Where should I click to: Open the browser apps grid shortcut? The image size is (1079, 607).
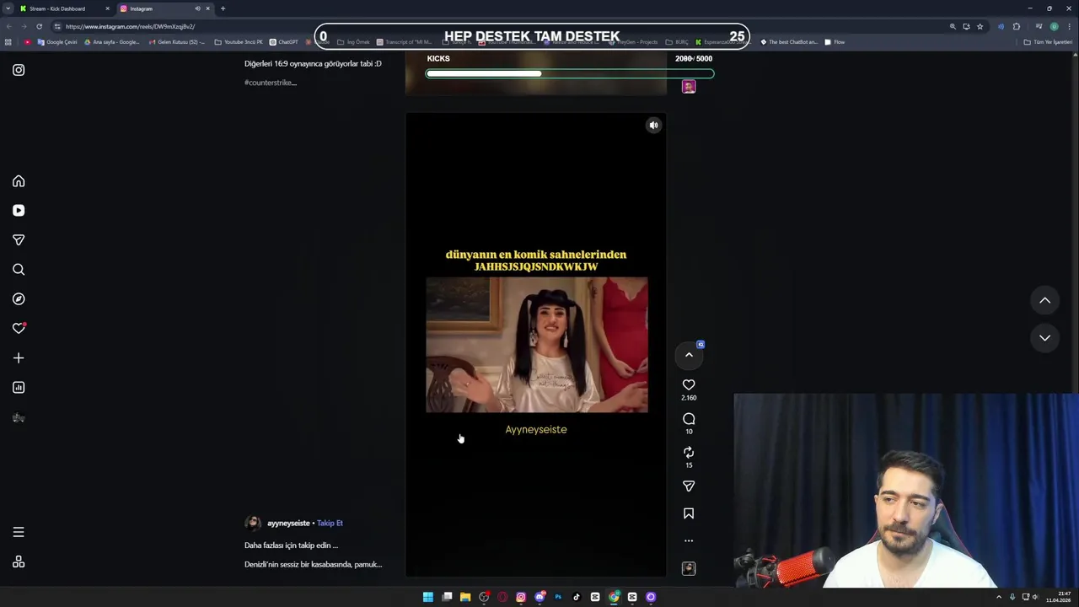click(x=8, y=42)
